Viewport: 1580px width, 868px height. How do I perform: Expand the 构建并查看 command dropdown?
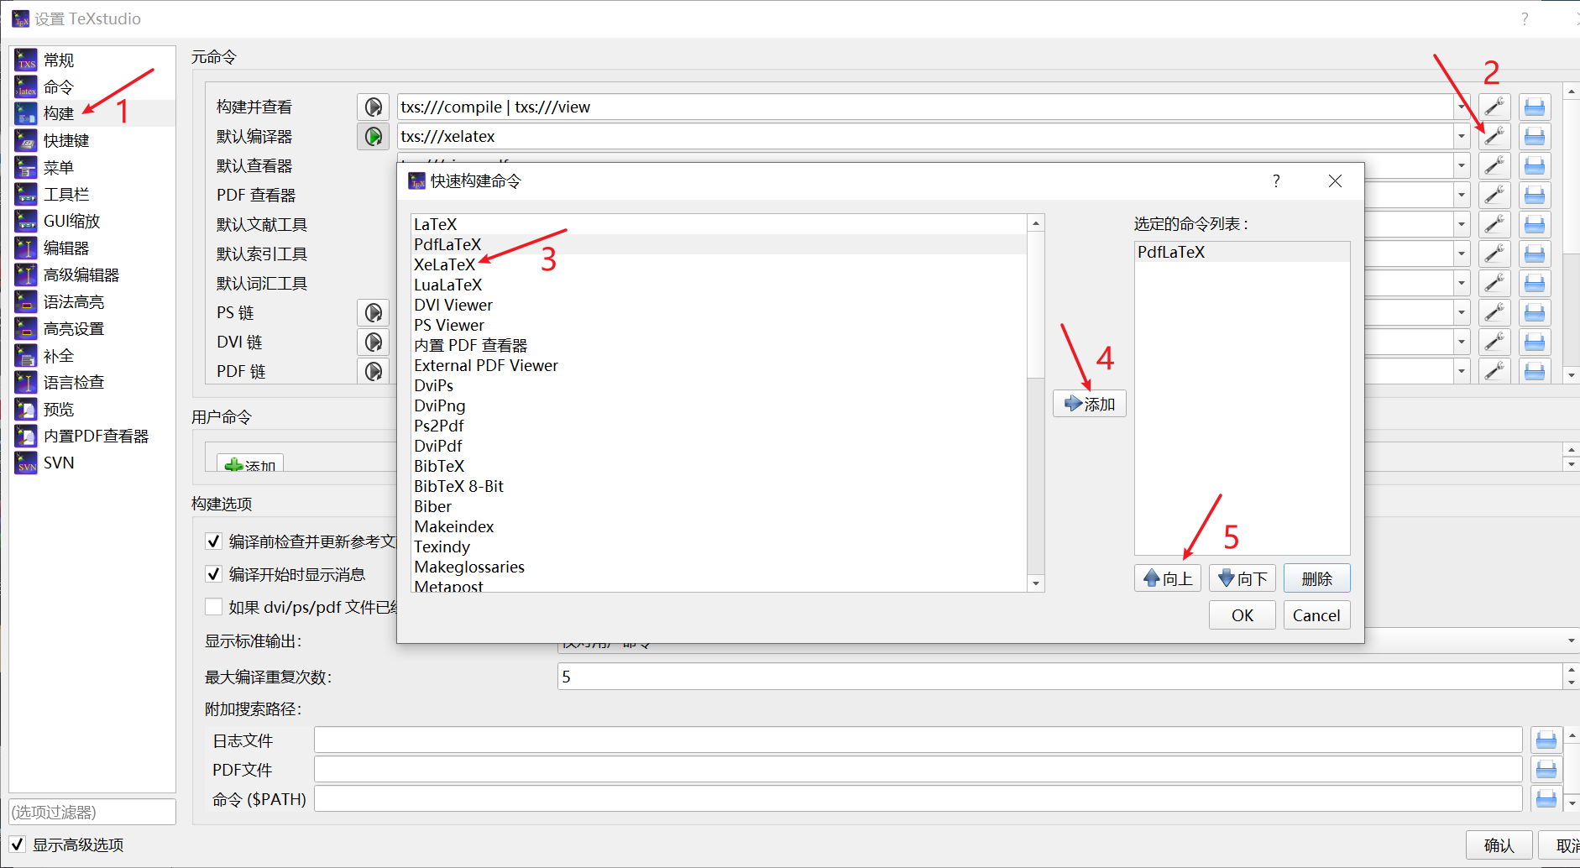point(1462,107)
